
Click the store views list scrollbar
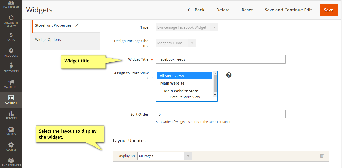tap(215, 84)
